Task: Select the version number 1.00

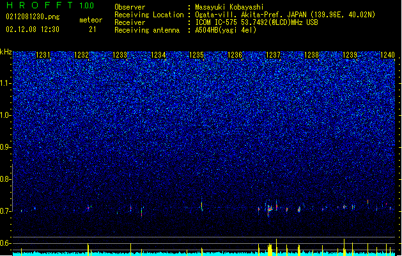Action: [87, 5]
